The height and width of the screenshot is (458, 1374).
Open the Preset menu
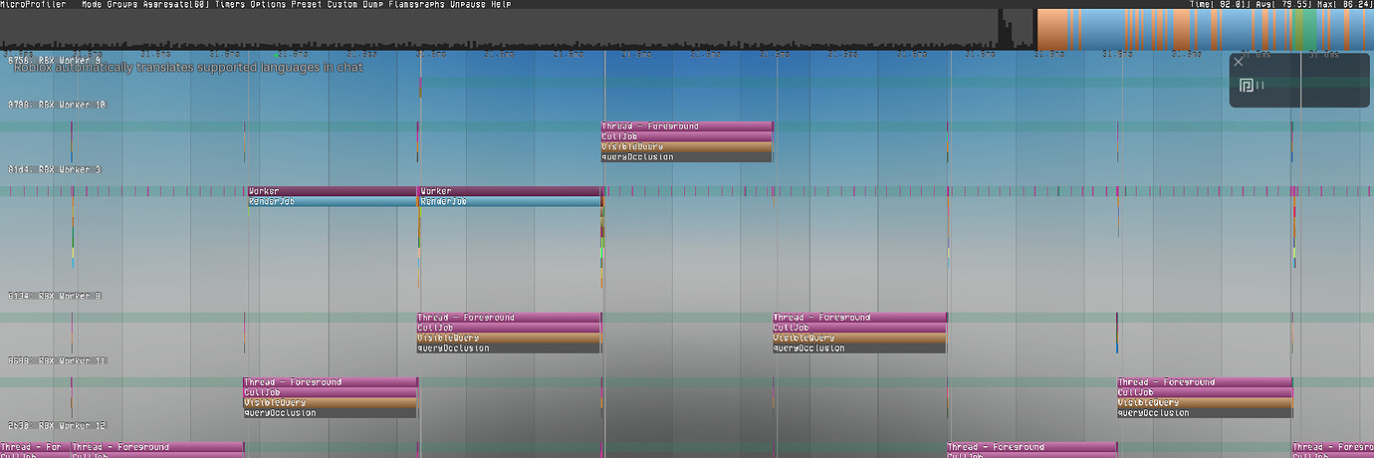tap(307, 4)
